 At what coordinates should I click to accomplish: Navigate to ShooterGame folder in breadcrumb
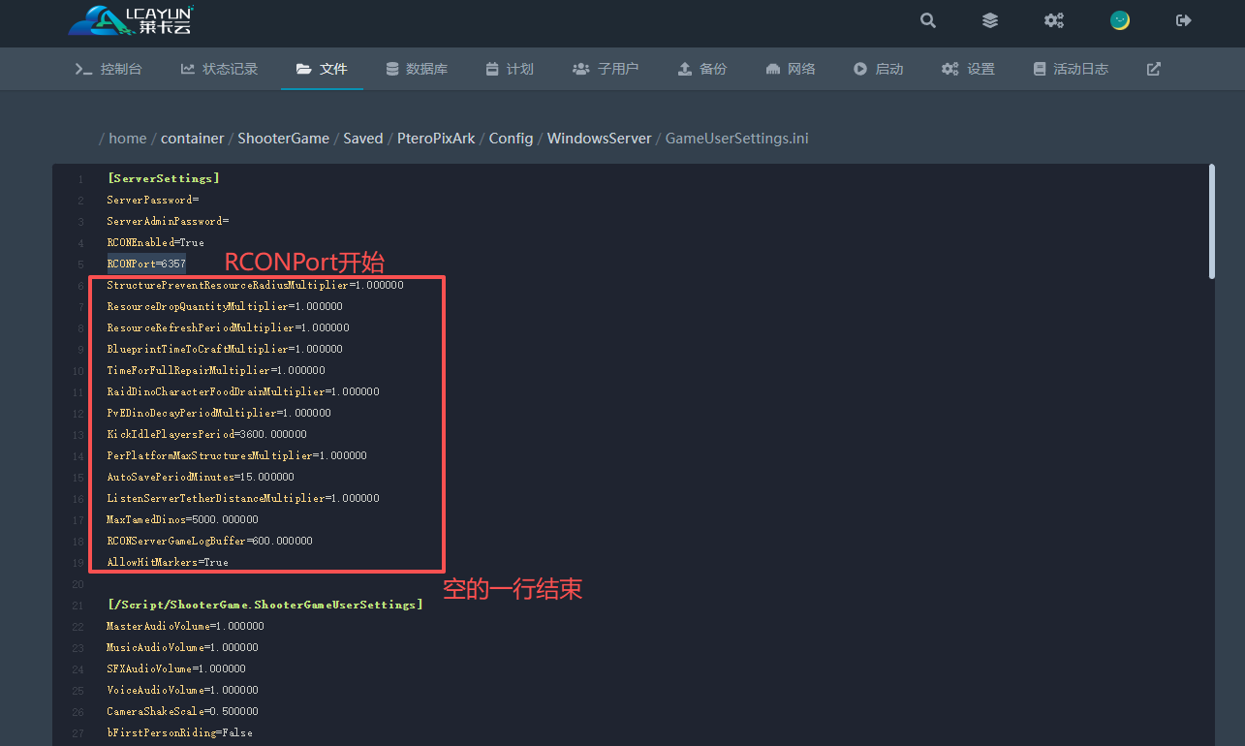(x=283, y=139)
